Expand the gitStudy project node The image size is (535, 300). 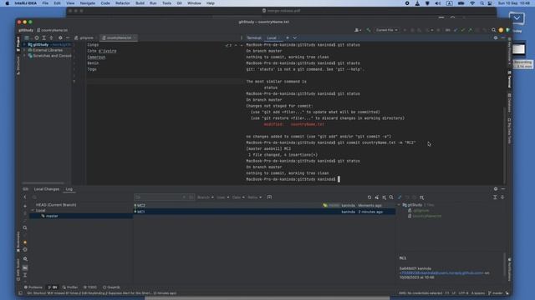pyautogui.click(x=24, y=44)
